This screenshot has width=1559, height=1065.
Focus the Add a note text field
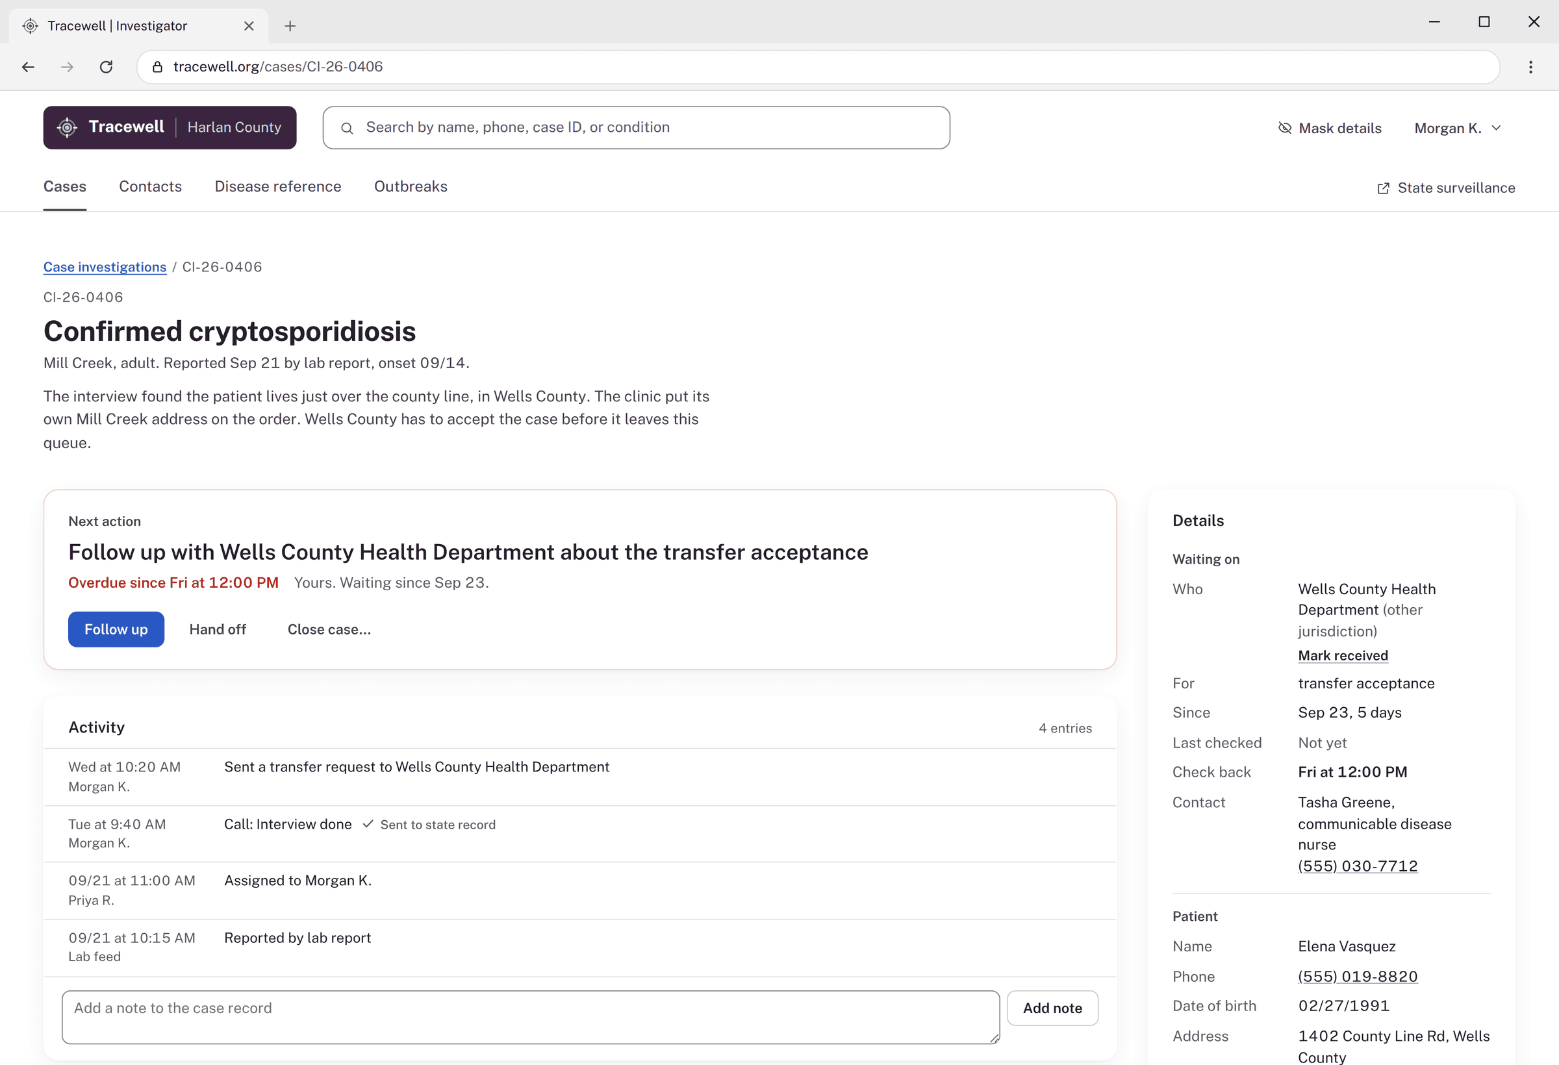531,1017
